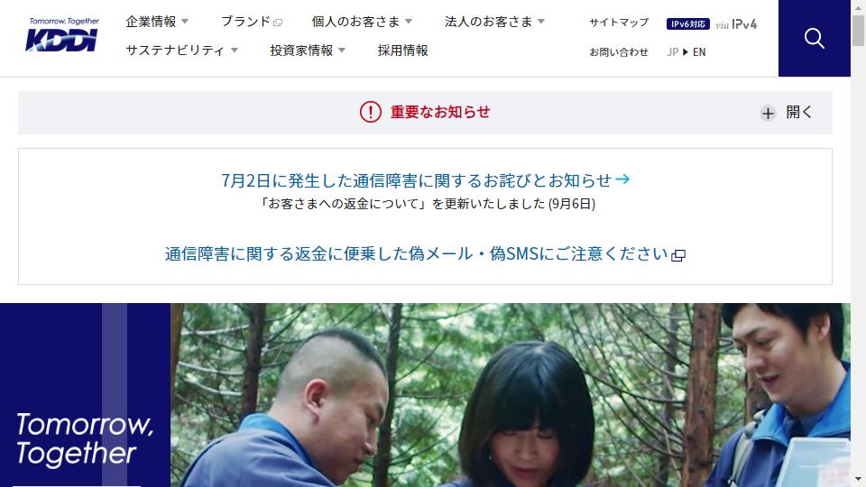Click the forest hero banner image
The width and height of the screenshot is (866, 487).
click(x=511, y=395)
